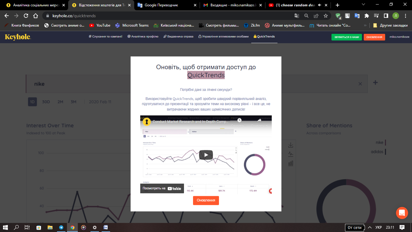Click the orange Оновлення button in the modal
The height and width of the screenshot is (232, 412).
(x=206, y=200)
